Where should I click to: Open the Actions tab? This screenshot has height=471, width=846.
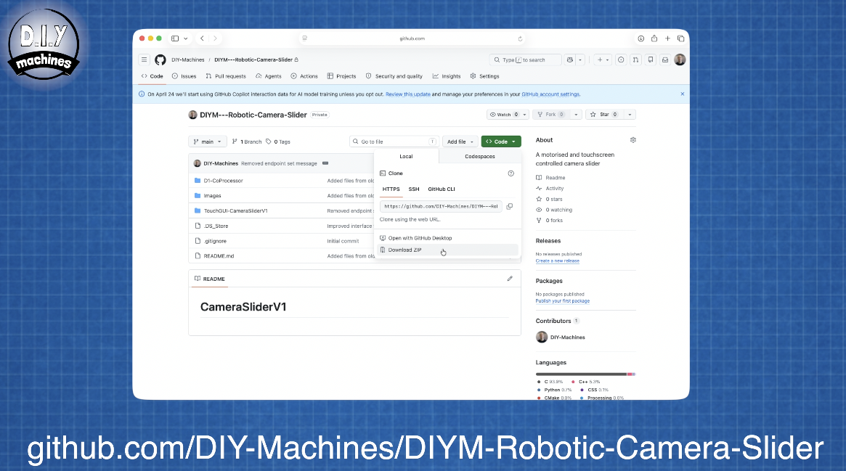[304, 76]
